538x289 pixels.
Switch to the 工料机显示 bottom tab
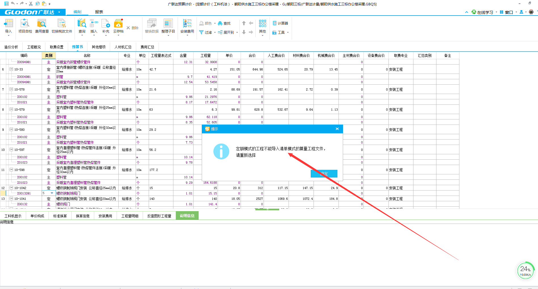[13, 216]
